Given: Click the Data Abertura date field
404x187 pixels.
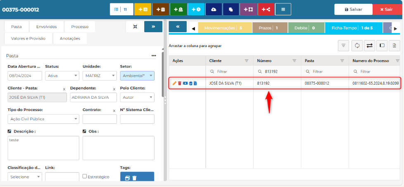Looking at the screenshot, I should [25, 76].
